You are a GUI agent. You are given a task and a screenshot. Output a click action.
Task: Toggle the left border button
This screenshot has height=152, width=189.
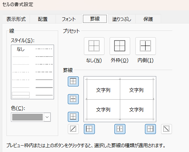89,129
